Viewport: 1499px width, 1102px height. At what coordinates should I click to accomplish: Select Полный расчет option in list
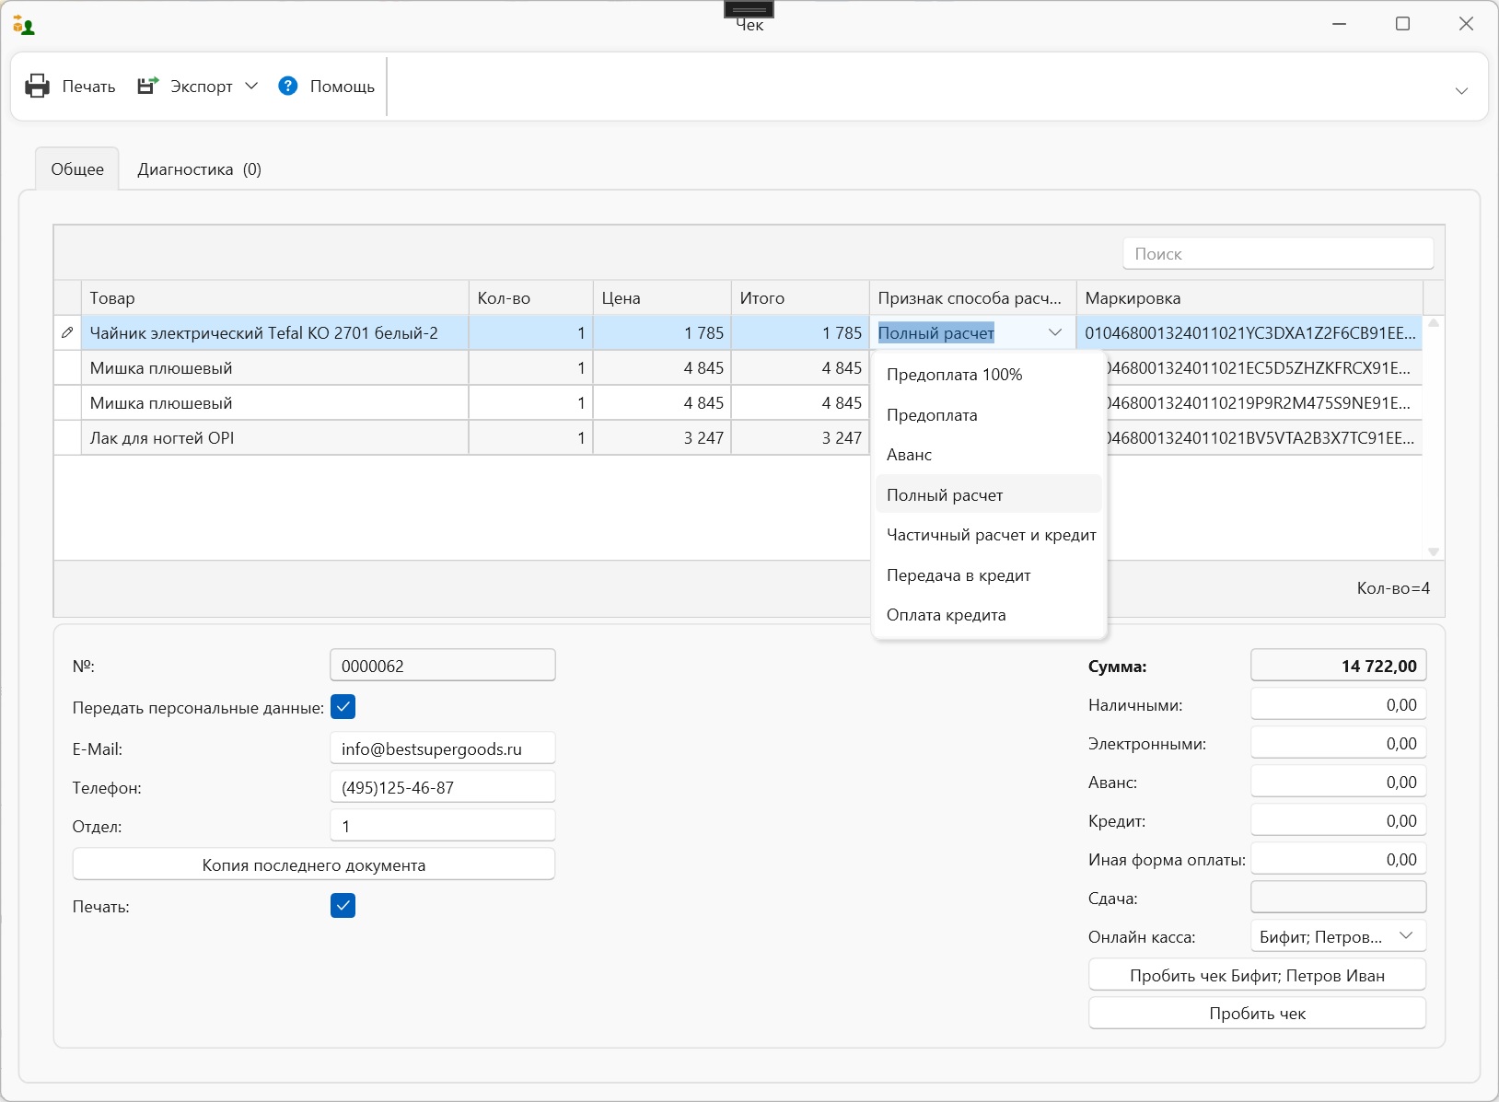tap(989, 494)
